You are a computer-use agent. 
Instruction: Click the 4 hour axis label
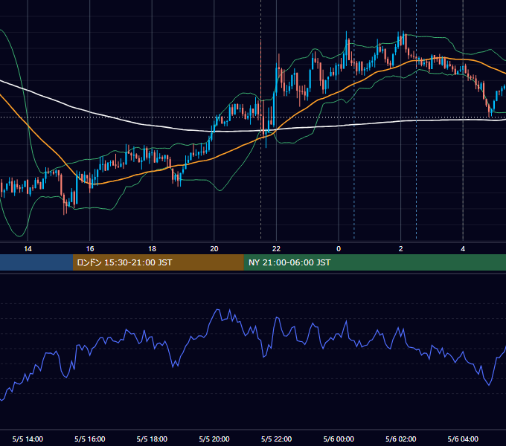[463, 249]
